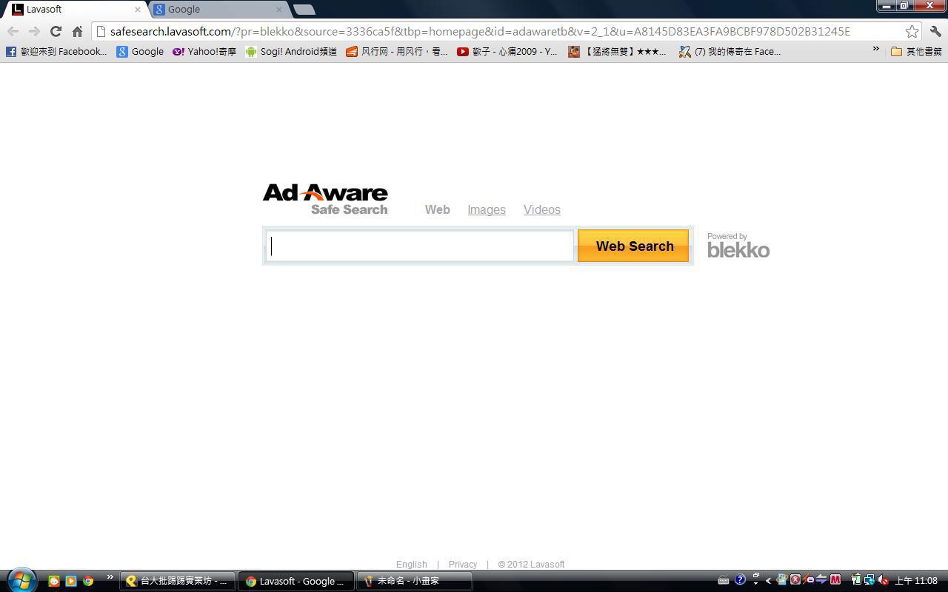Viewport: 948px width, 592px height.
Task: Open the Sogi! Android頻道 bookmark
Action: click(291, 51)
